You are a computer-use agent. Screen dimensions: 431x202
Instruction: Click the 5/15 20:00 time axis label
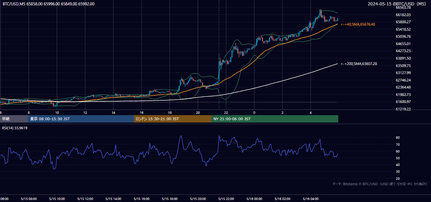[x=198, y=199]
